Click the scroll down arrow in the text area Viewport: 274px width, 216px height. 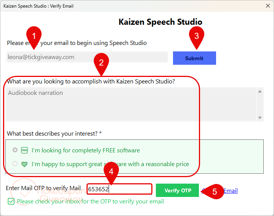point(260,117)
